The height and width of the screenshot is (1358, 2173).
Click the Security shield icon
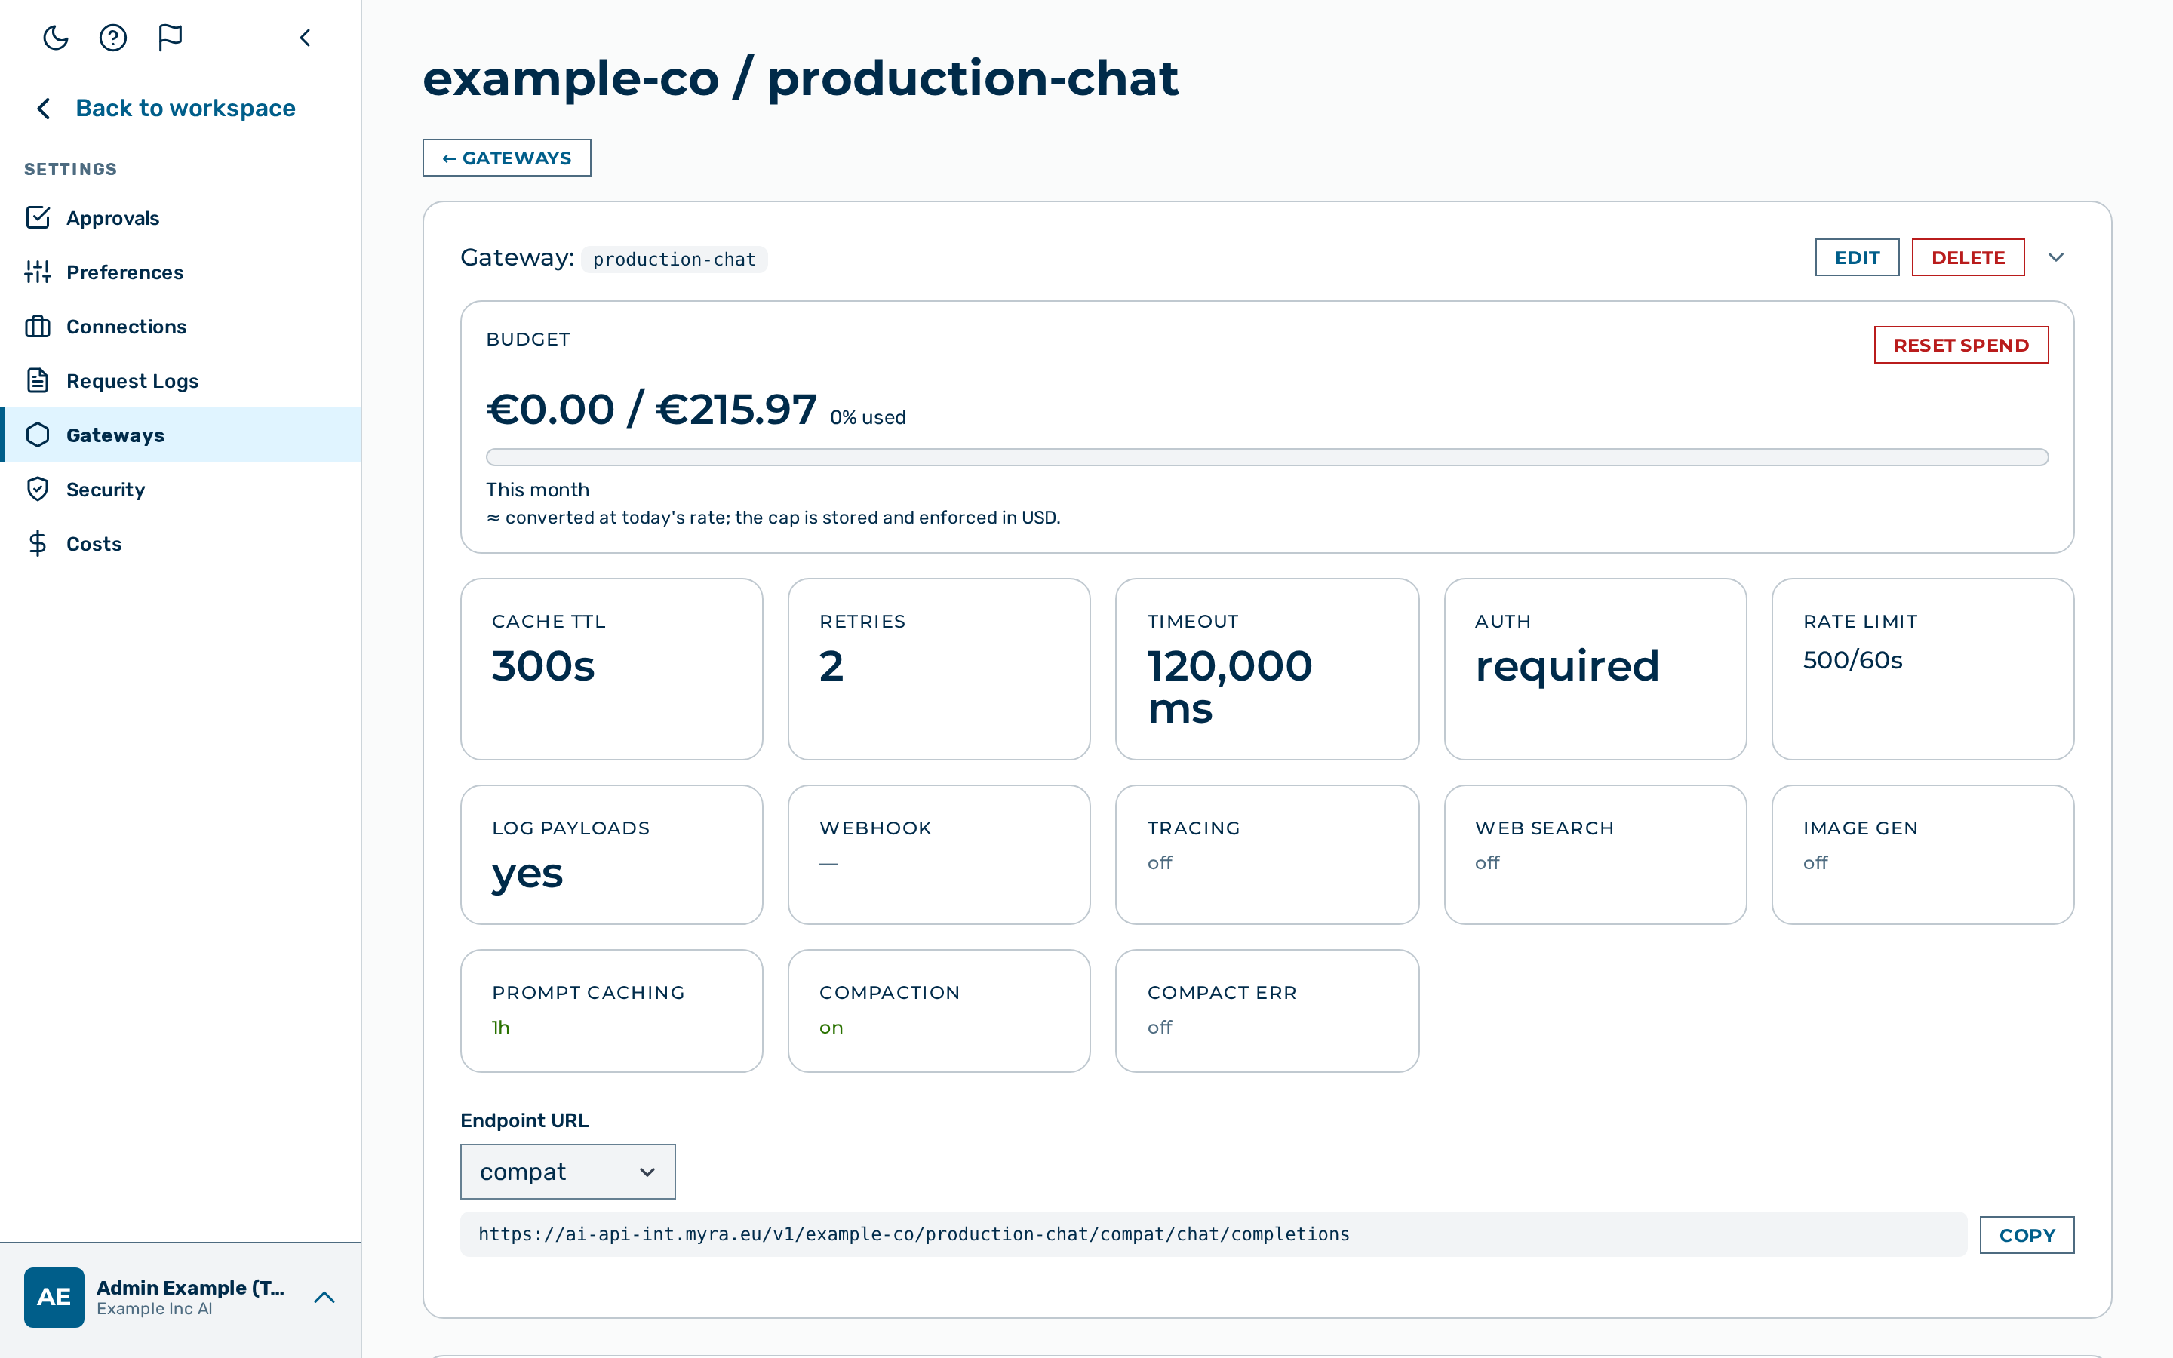point(38,490)
